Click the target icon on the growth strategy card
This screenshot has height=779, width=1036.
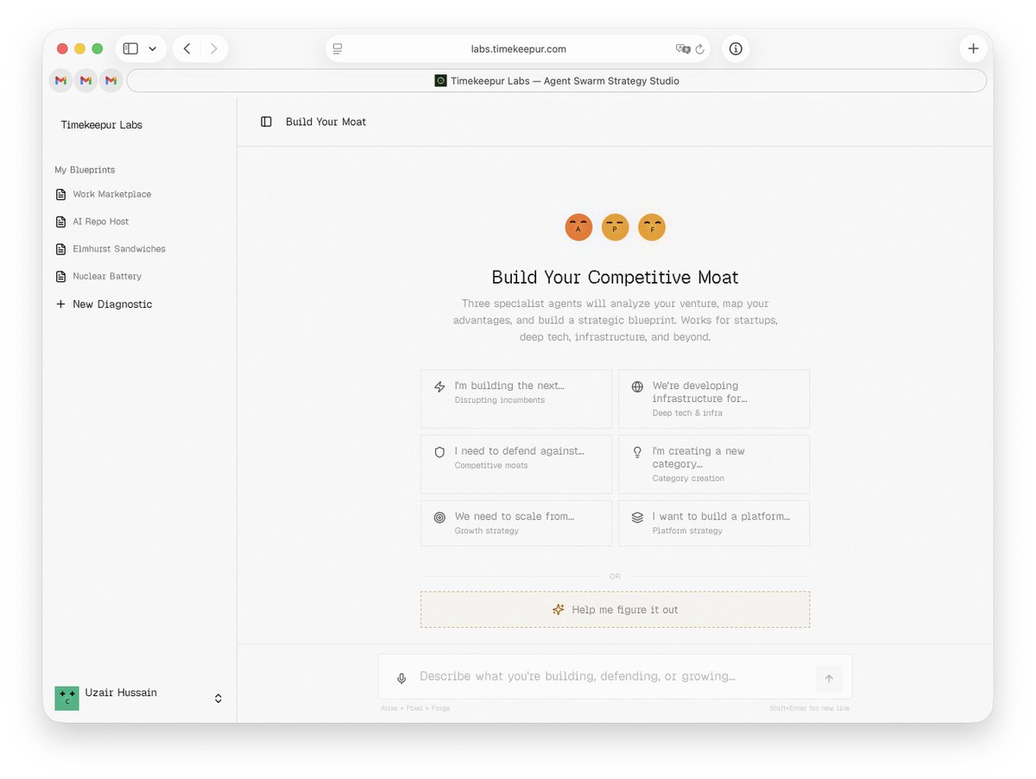[439, 517]
